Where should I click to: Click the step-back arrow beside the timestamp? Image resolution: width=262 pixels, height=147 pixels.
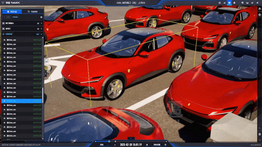pos(115,145)
